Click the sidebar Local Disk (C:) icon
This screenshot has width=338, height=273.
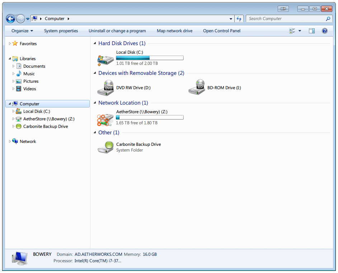coord(19,111)
